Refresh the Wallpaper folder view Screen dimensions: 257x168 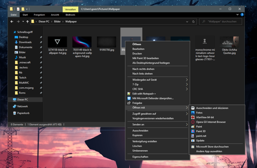click(193, 22)
